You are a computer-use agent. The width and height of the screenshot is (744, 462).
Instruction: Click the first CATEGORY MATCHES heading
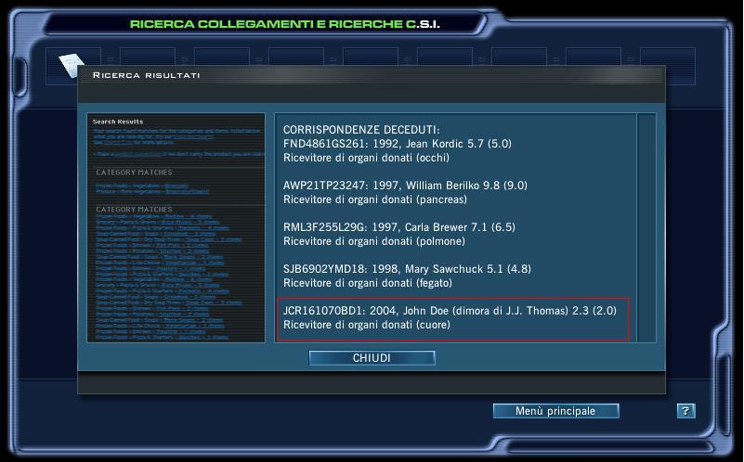click(134, 173)
